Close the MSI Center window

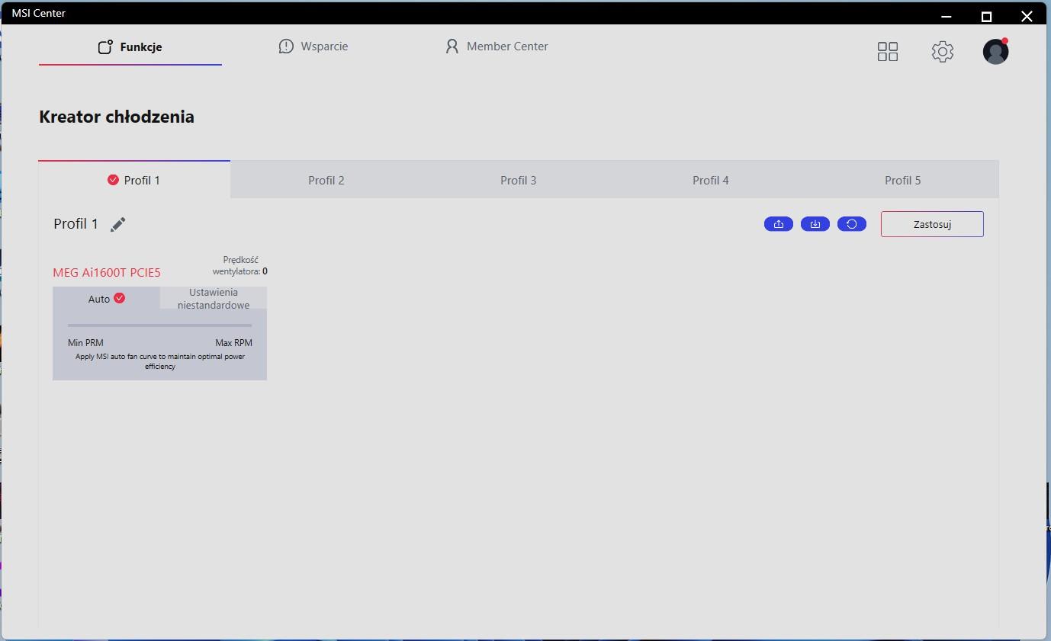1027,16
